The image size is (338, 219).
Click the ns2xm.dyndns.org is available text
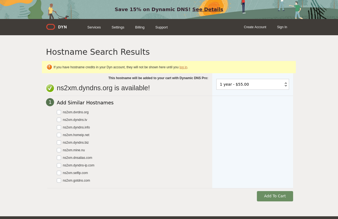[x=103, y=88]
